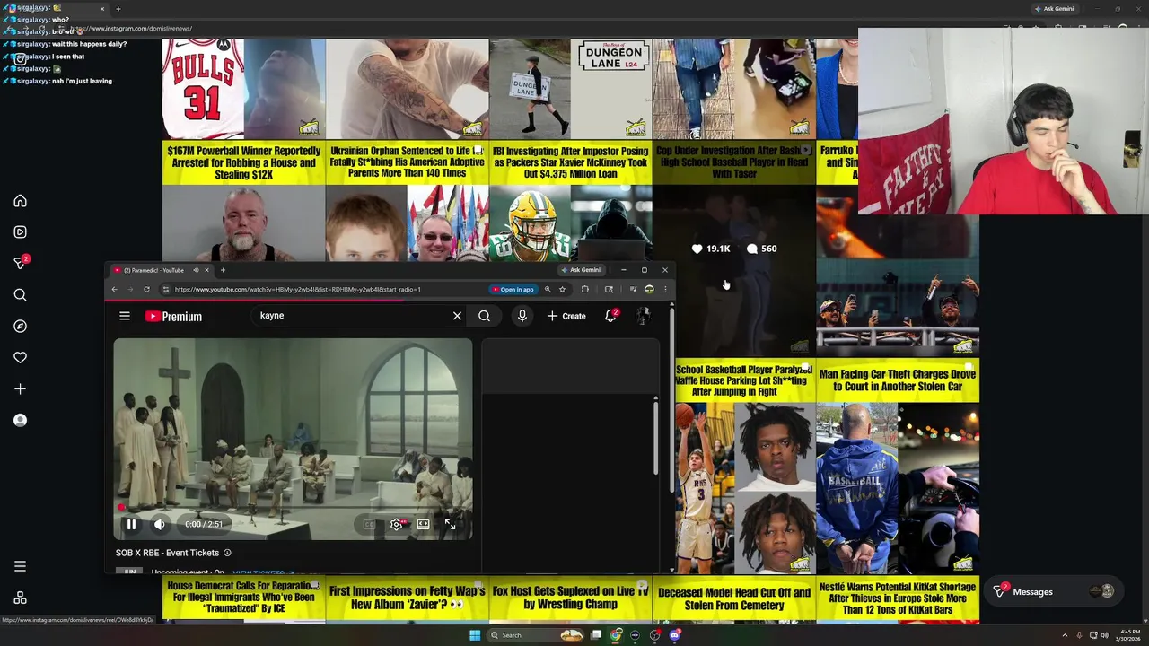Open the taskbar volume speaker icon

1104,635
